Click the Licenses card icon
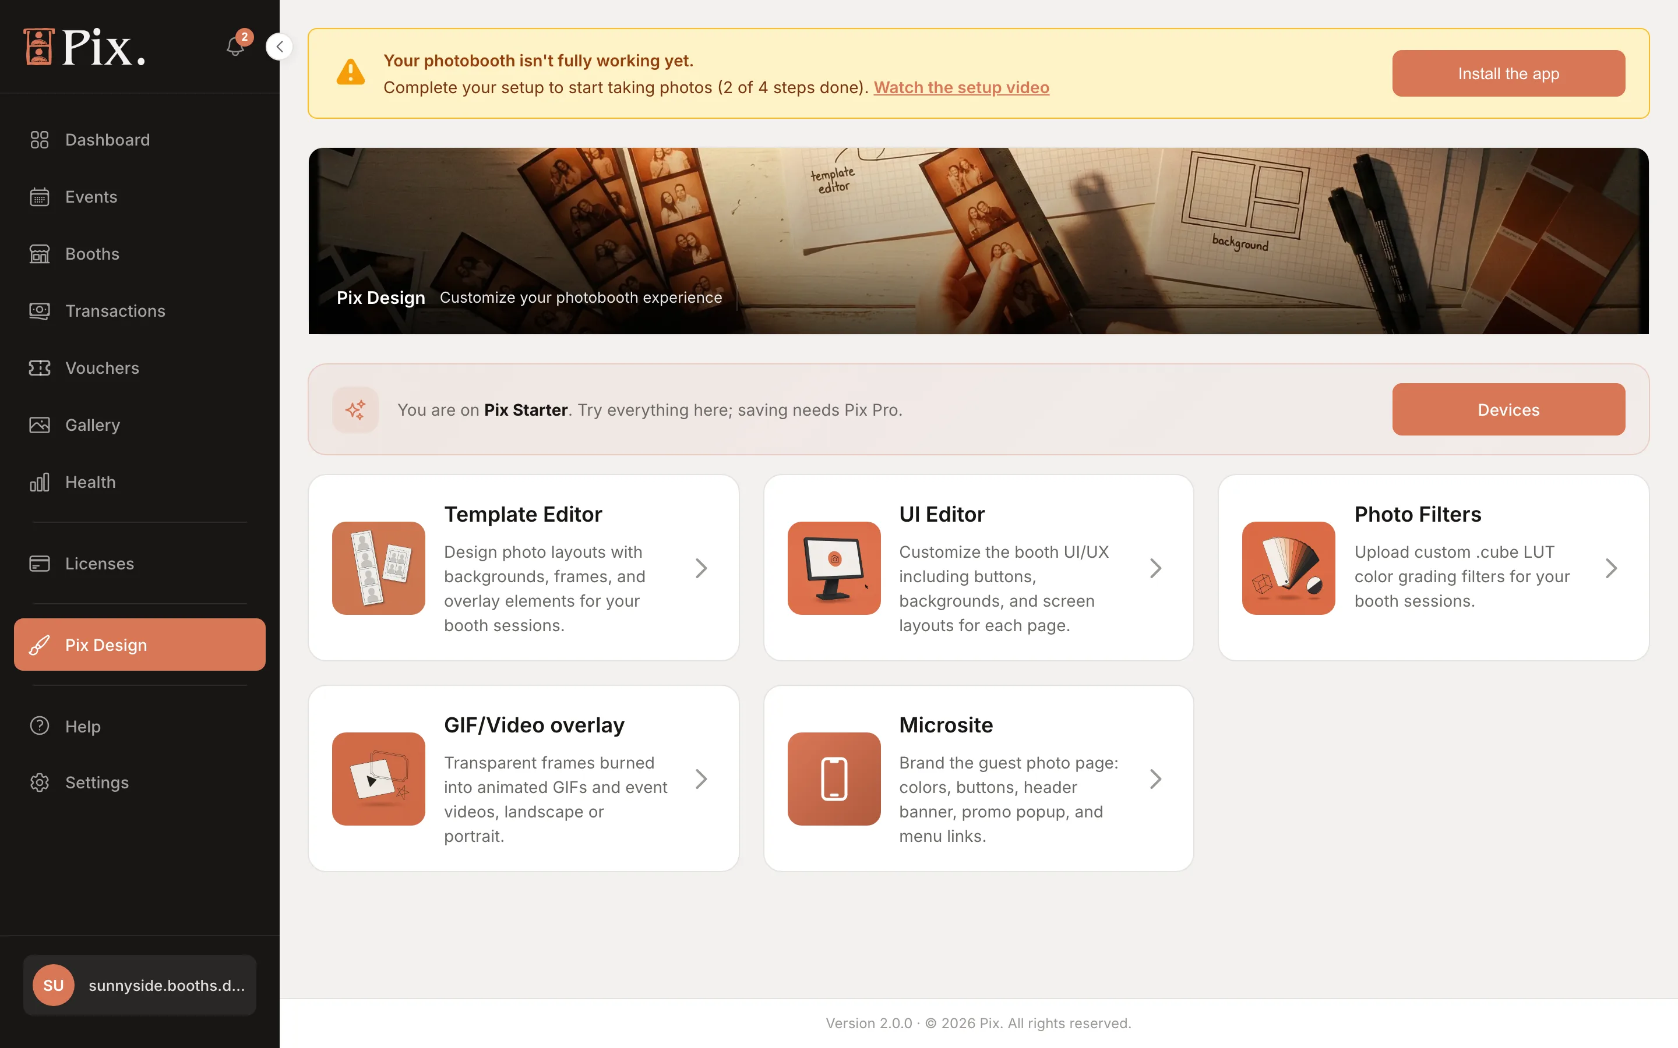The width and height of the screenshot is (1678, 1048). click(40, 564)
